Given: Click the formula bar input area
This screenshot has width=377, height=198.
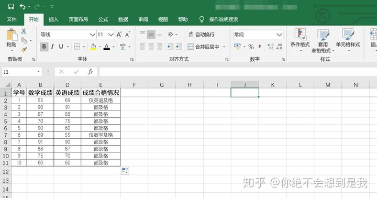Looking at the screenshot, I should 238,72.
